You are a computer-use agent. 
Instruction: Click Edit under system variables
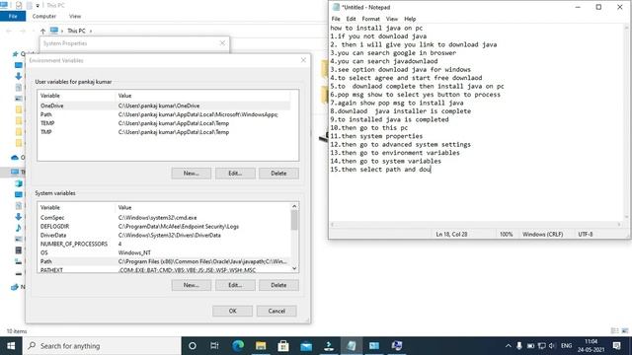pos(235,285)
